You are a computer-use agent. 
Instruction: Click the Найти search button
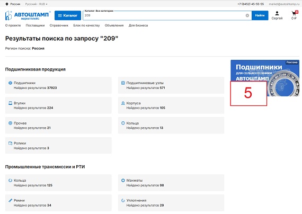[x=260, y=15]
